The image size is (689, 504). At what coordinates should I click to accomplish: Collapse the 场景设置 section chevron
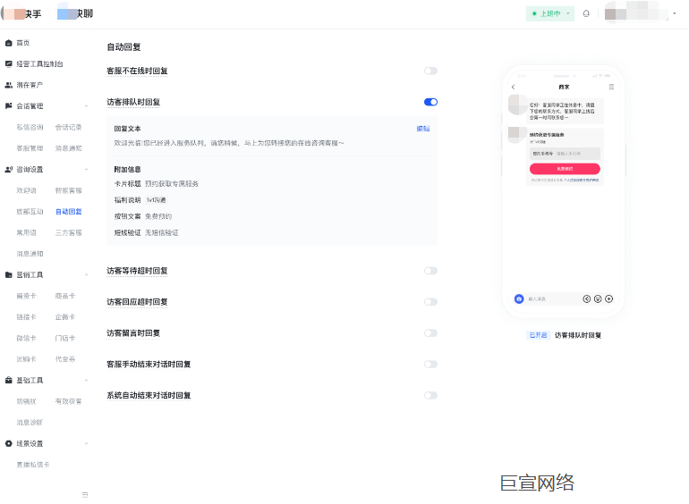pyautogui.click(x=86, y=443)
